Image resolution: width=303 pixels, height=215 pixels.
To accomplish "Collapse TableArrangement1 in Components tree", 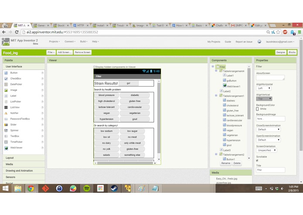I will (216, 95).
